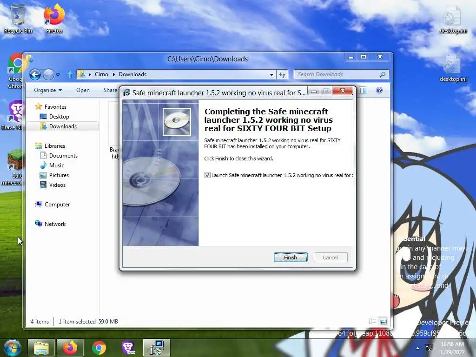
Task: Click Downloads in the address breadcrumb
Action: click(132, 74)
